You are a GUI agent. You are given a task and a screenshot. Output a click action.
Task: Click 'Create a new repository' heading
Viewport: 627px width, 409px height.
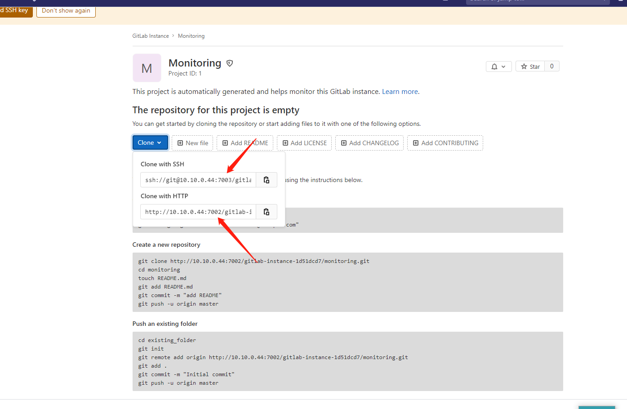click(166, 245)
